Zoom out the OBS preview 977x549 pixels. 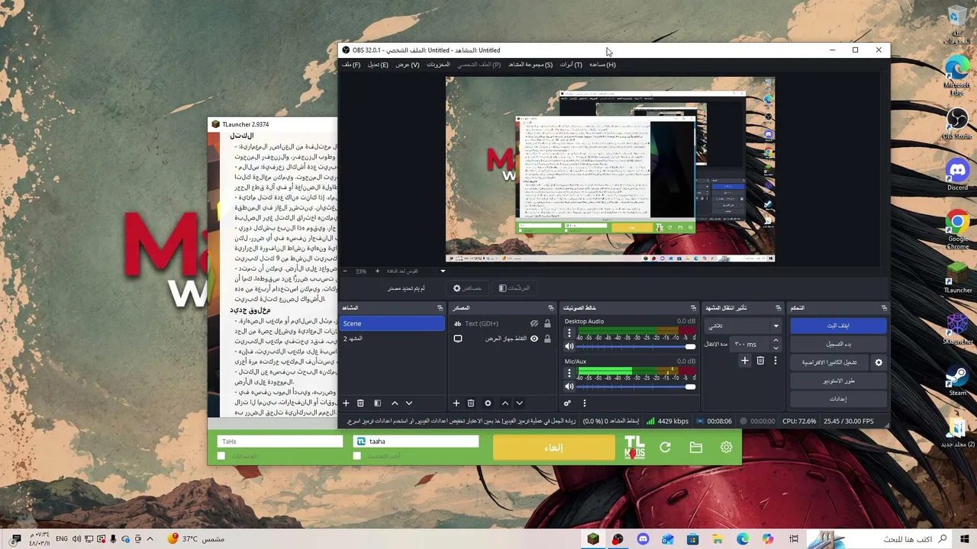(344, 271)
